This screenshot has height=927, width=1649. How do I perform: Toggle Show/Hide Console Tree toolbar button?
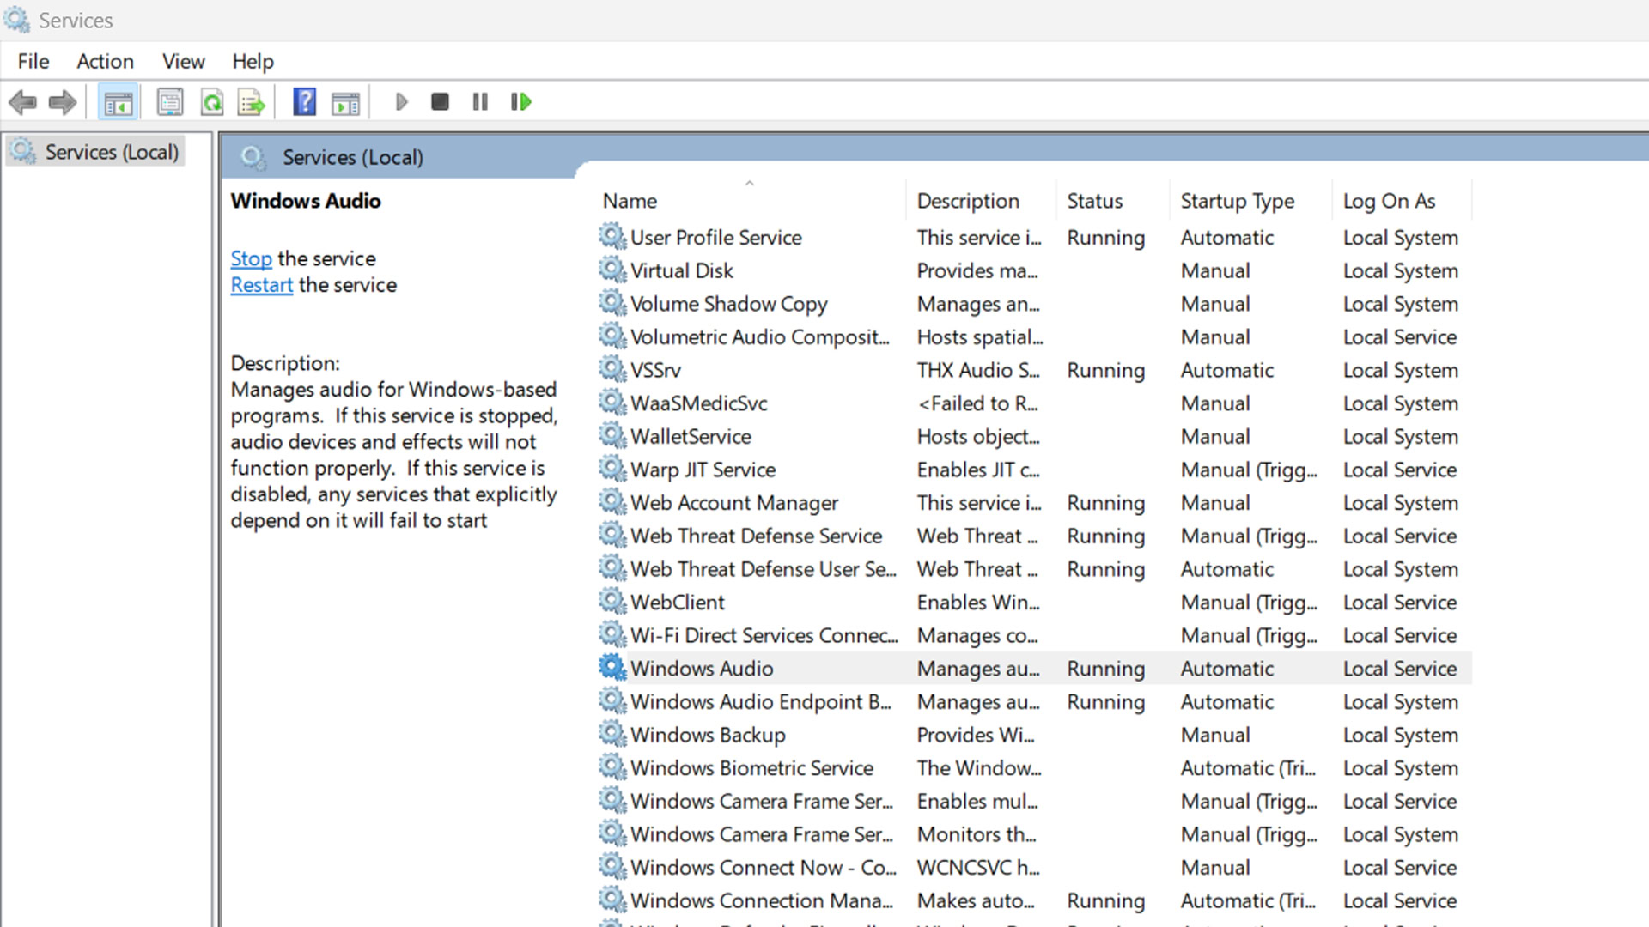tap(118, 103)
